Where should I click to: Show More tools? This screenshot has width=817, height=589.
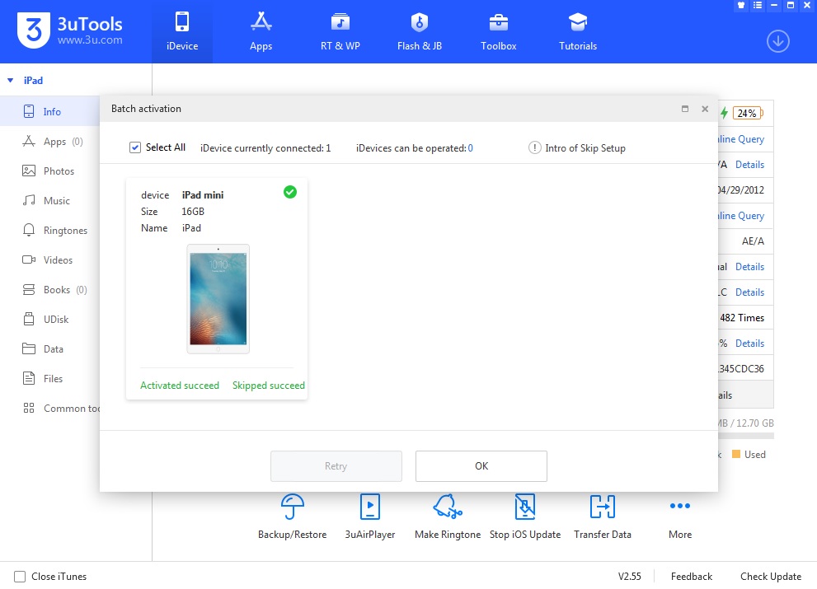[679, 507]
